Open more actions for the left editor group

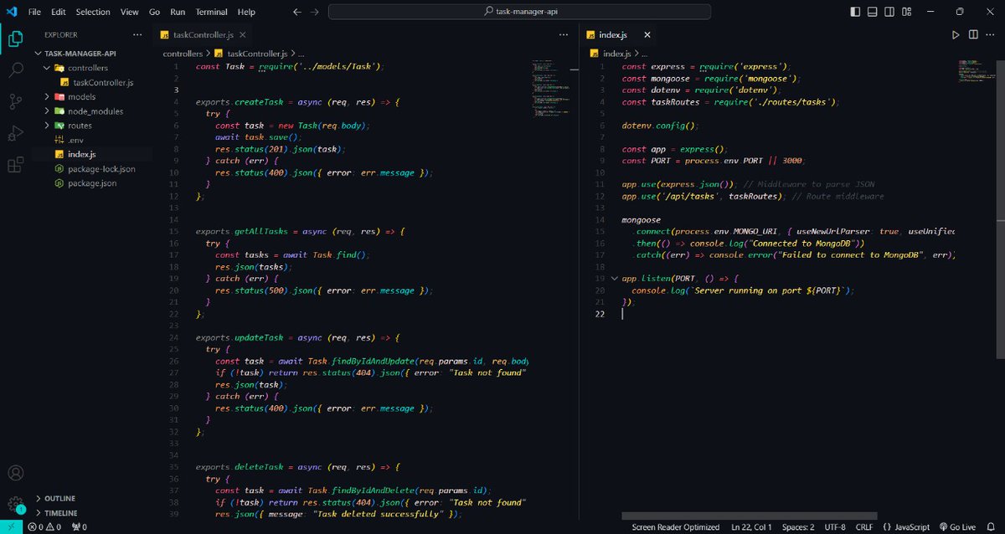tap(564, 35)
